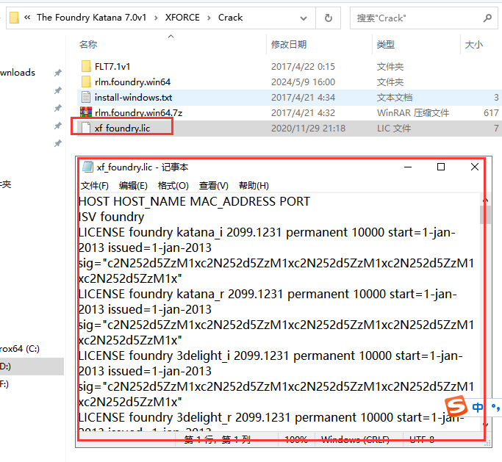Expand the arrow after The Foundry Katana 7.0v1

[x=156, y=18]
